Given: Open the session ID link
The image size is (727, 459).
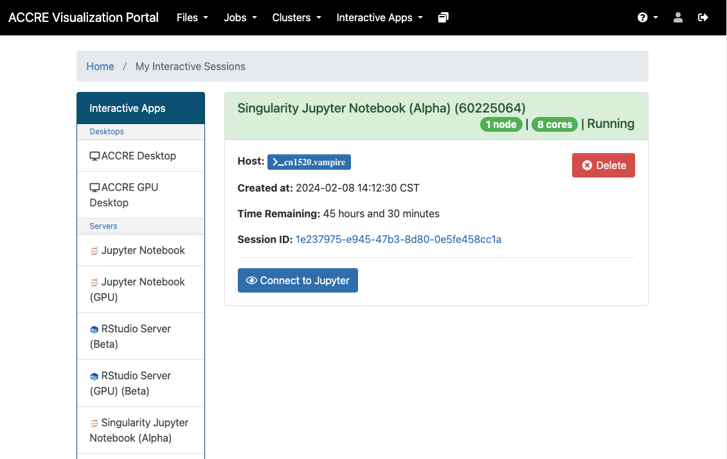Looking at the screenshot, I should click(x=398, y=239).
